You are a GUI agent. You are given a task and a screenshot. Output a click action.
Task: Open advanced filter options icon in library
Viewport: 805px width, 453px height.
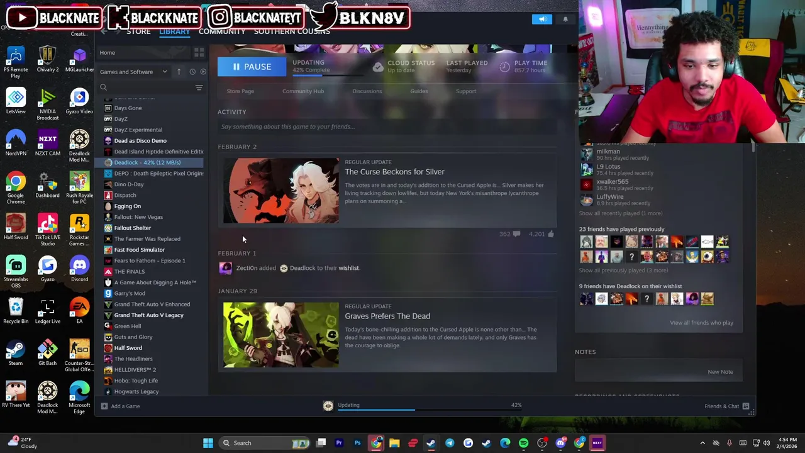coord(199,87)
